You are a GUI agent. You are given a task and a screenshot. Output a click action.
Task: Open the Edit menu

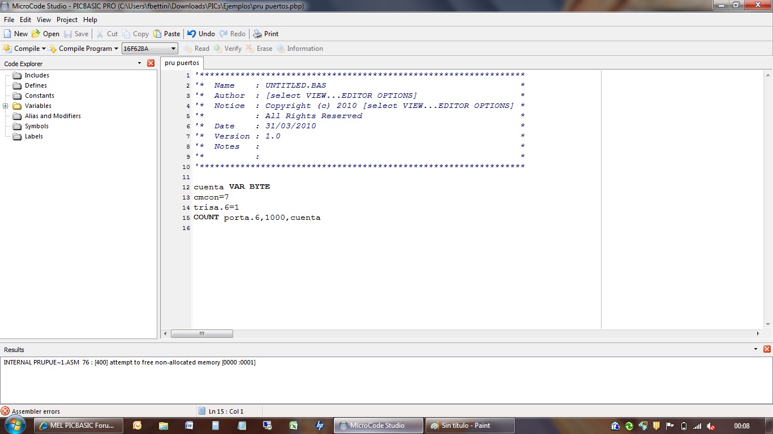[25, 20]
